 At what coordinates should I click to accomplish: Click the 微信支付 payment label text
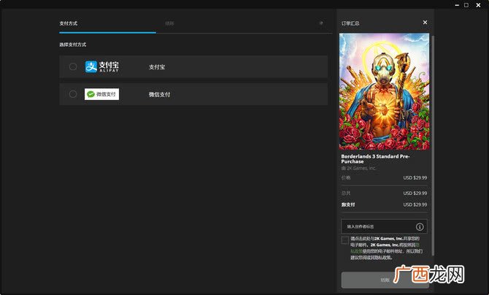[x=159, y=94]
